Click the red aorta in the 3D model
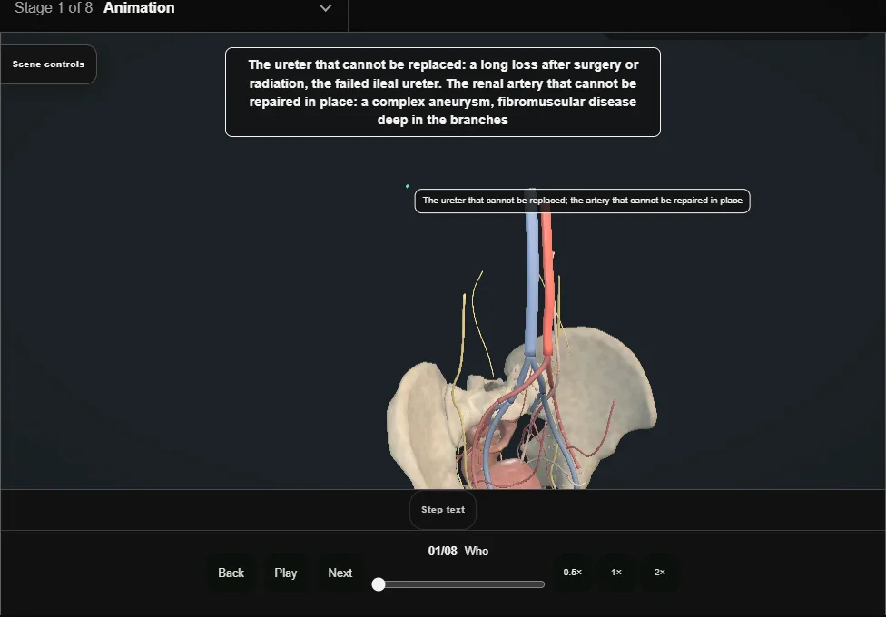 click(546, 282)
